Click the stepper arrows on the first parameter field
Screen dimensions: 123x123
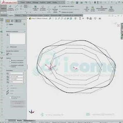24,73
